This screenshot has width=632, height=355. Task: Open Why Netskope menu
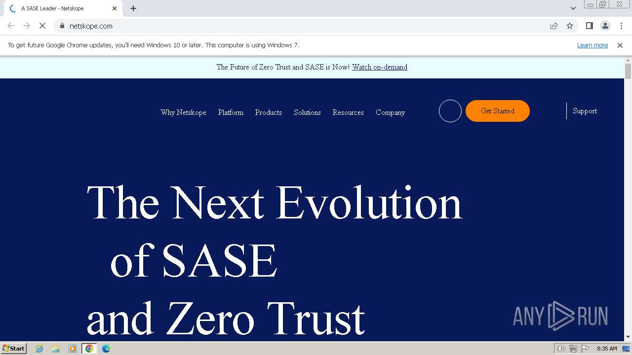183,112
